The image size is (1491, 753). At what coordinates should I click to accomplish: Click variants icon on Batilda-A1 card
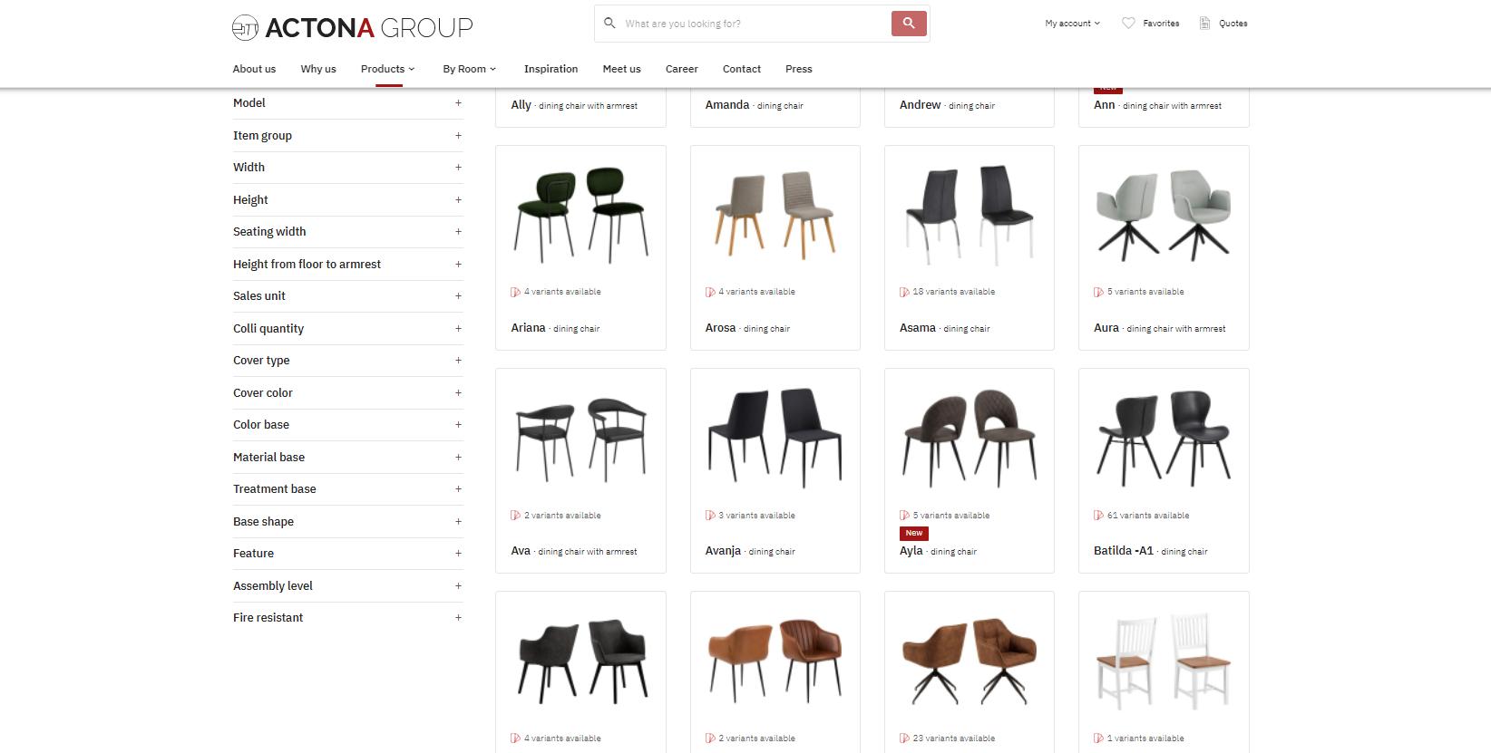click(x=1098, y=516)
